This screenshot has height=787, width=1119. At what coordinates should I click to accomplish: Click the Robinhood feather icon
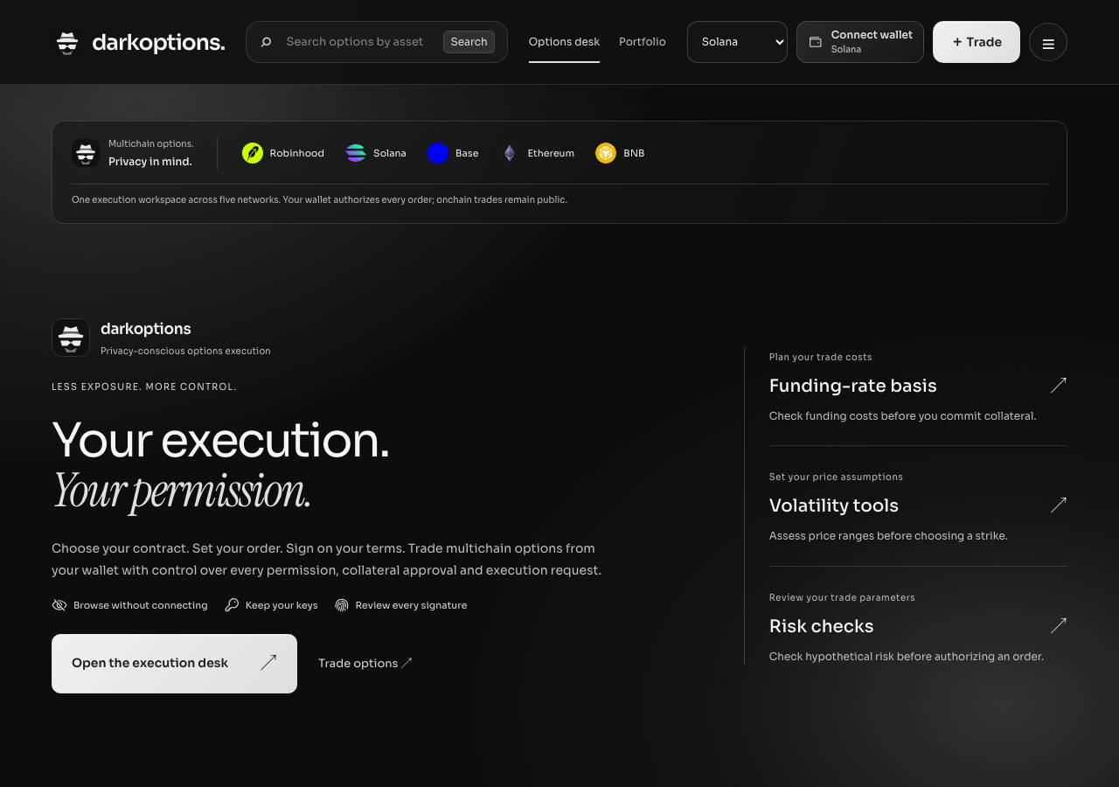click(x=253, y=153)
